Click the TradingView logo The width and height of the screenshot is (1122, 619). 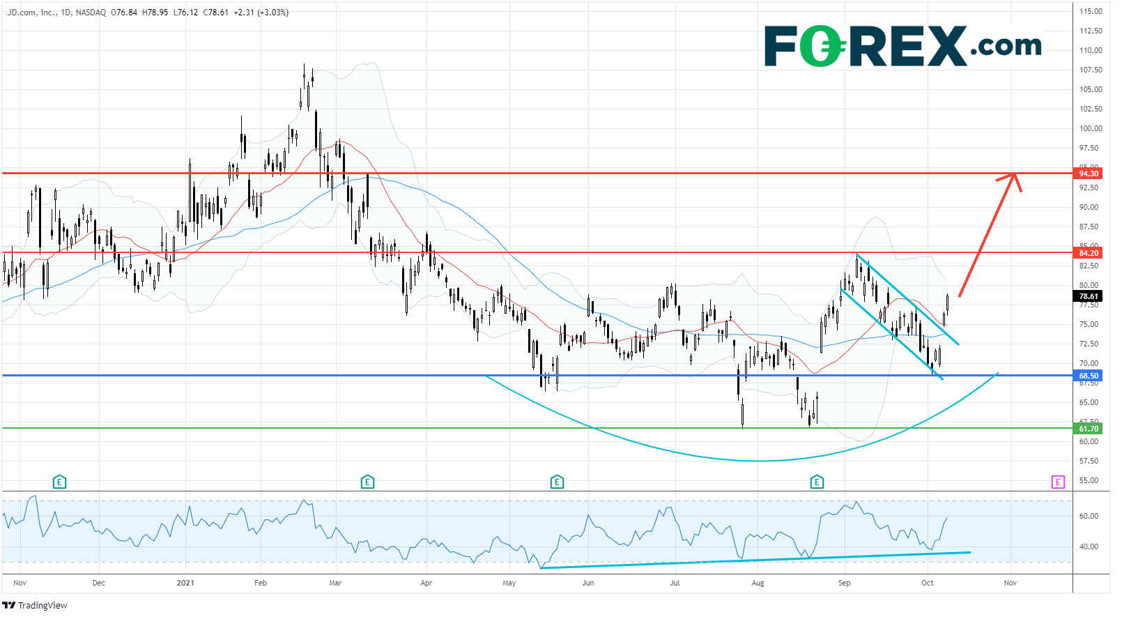point(35,605)
